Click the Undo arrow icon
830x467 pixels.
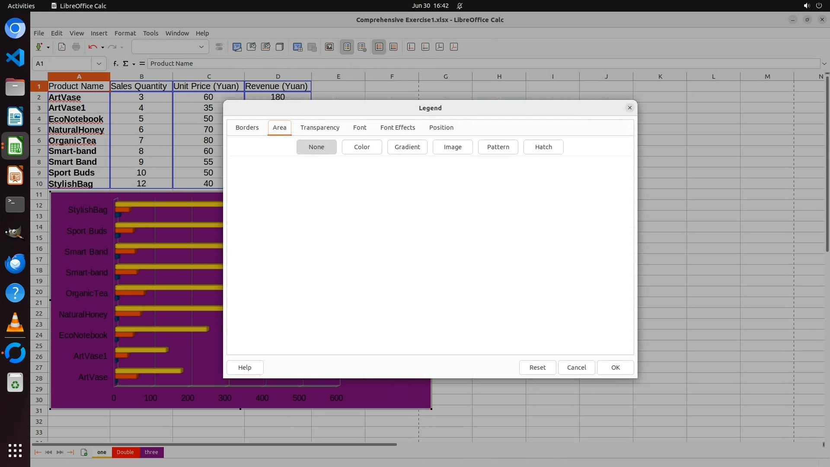coord(92,47)
